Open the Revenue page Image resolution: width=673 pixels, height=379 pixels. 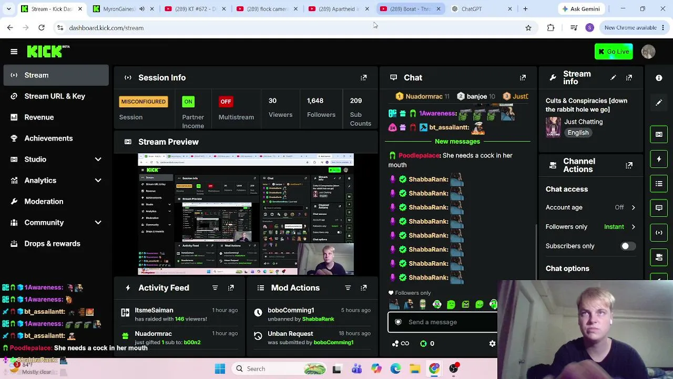[x=56, y=117]
